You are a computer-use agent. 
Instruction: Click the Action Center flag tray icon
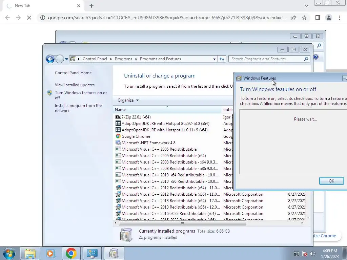pyautogui.click(x=305, y=254)
